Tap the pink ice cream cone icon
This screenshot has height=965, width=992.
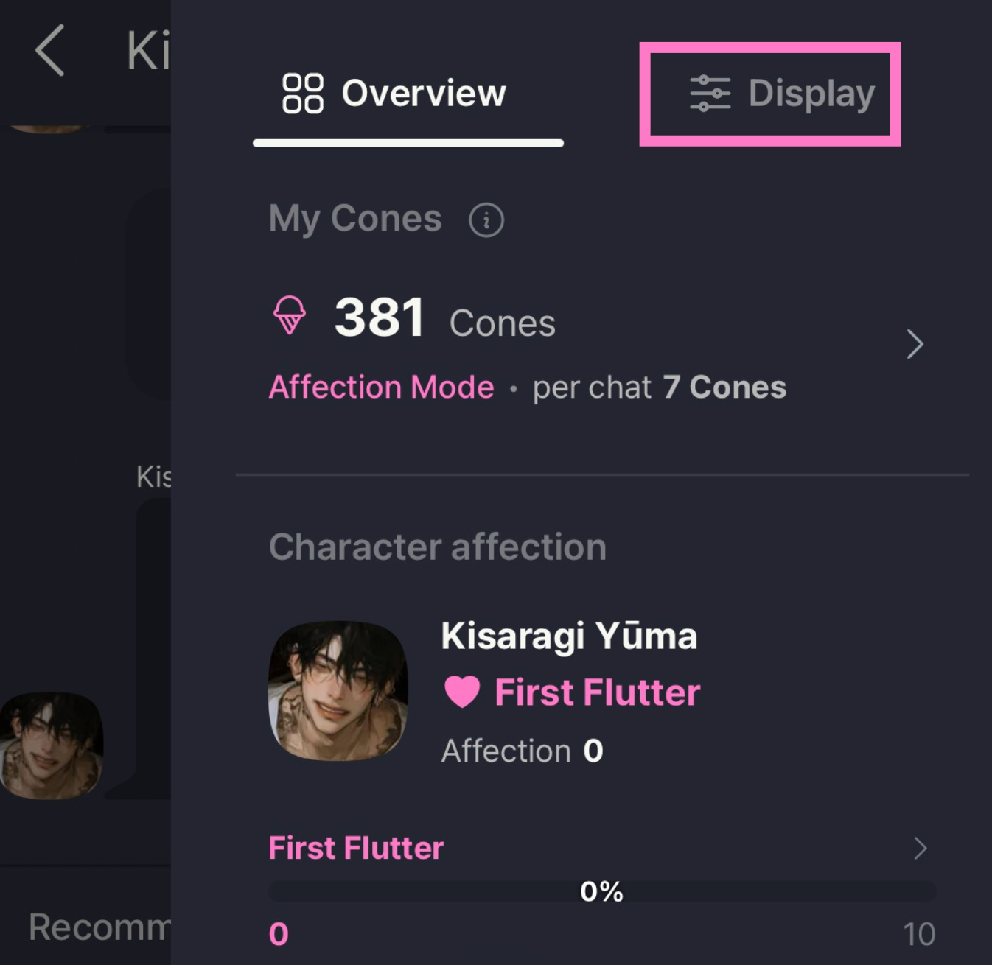pyautogui.click(x=290, y=315)
